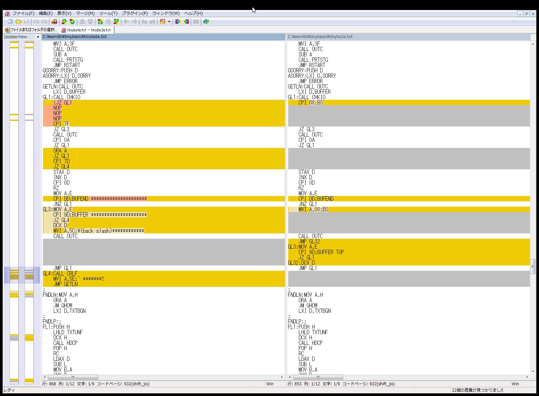Image resolution: width=539 pixels, height=396 pixels.
Task: Switch to ファイルまたはフォルダの選択 tab
Action: pos(31,30)
